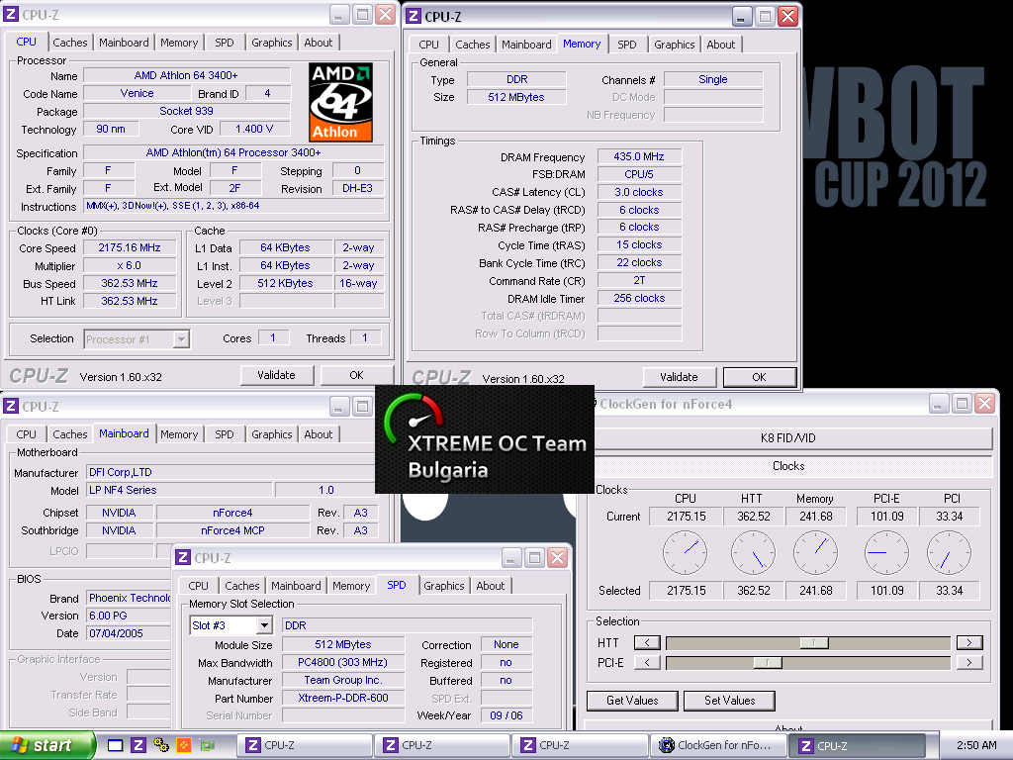The image size is (1013, 760).
Task: Click OK in the Memory window
Action: [759, 377]
